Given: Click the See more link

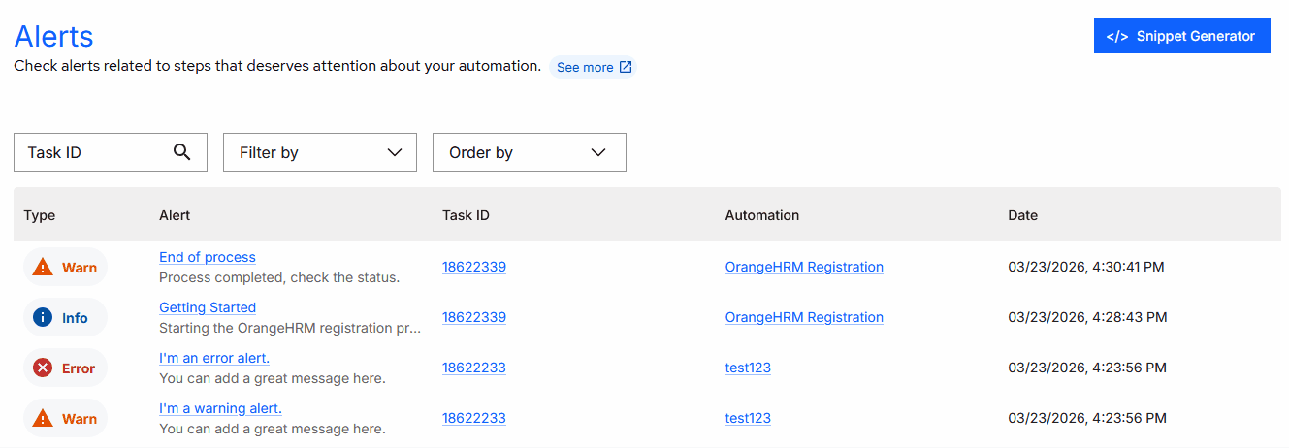Looking at the screenshot, I should pos(585,67).
